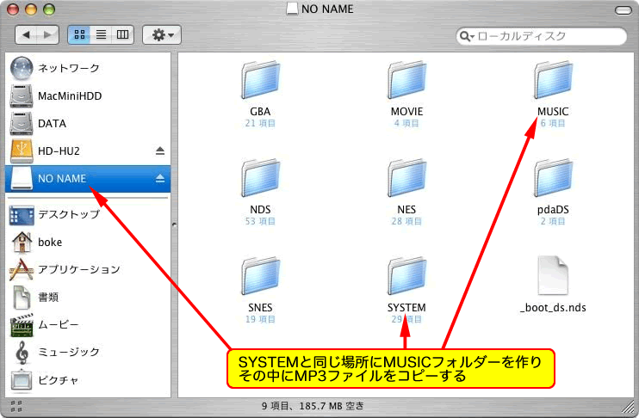
Task: Switch to column view mode
Action: (122, 35)
